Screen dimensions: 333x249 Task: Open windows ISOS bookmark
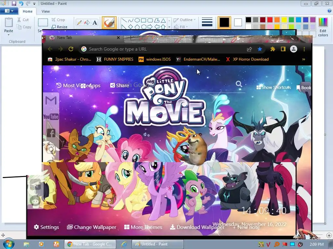[x=154, y=59]
